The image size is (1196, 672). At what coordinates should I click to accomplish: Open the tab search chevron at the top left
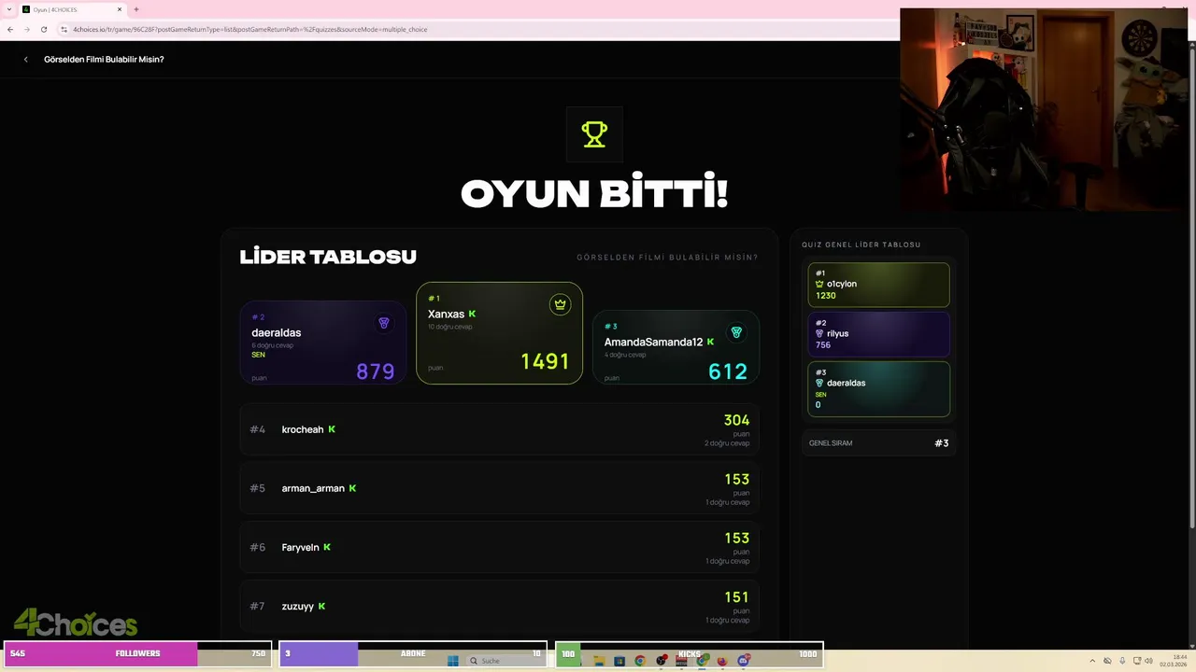coord(8,9)
